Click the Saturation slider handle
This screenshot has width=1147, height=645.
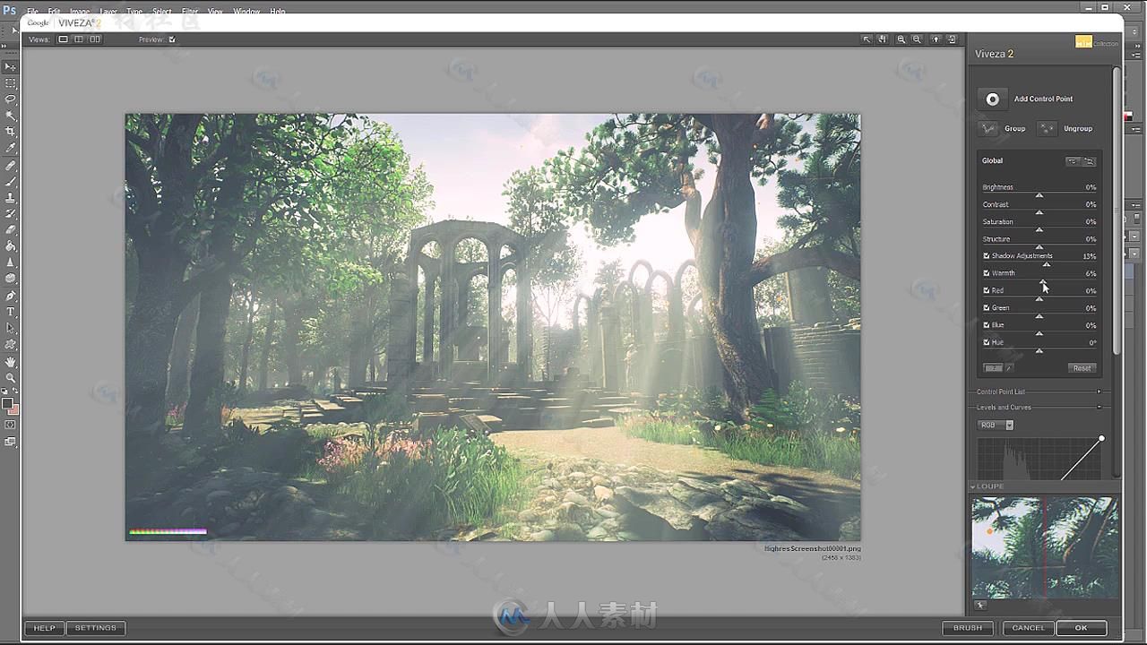[1039, 229]
